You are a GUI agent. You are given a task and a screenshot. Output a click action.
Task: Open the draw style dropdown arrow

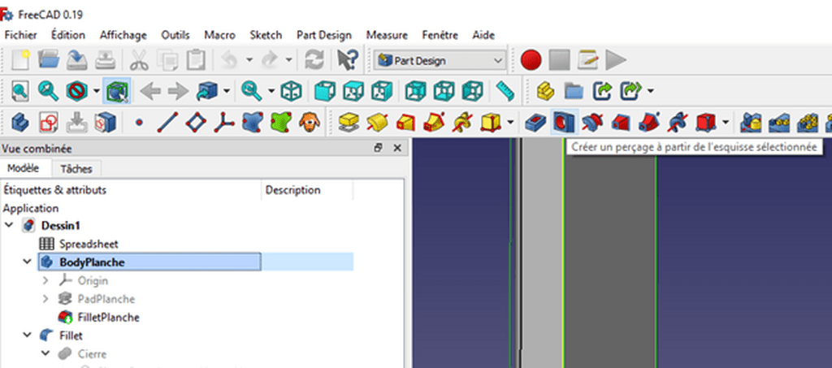pos(96,91)
